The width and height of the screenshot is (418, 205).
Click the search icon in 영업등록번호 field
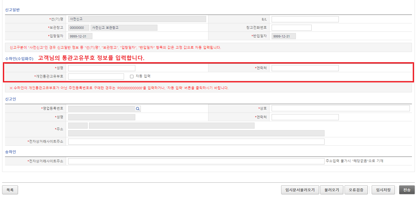(138, 109)
